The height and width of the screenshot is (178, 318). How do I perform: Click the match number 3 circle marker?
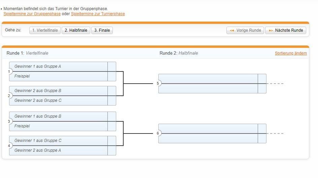pyautogui.click(x=9, y=121)
